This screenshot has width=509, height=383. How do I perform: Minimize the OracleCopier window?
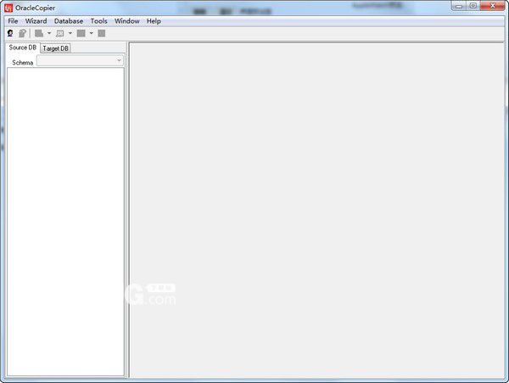point(458,6)
